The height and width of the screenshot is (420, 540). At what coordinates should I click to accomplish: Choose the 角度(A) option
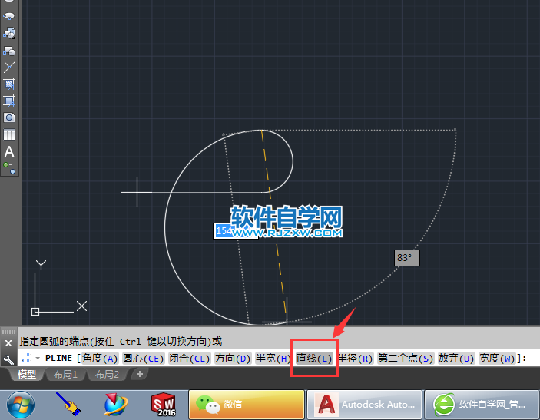[100, 359]
